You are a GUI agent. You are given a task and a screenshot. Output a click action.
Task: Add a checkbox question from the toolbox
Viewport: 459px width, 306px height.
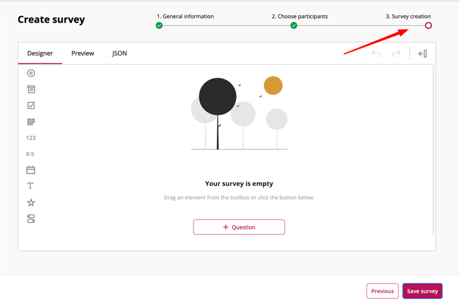(31, 105)
